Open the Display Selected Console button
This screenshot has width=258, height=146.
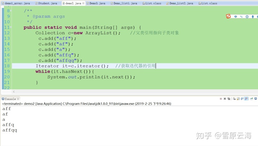tap(255, 99)
